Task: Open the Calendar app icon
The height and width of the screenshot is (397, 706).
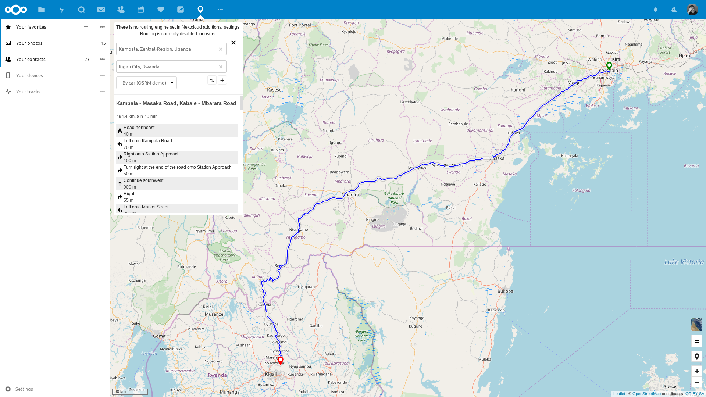Action: 141,10
